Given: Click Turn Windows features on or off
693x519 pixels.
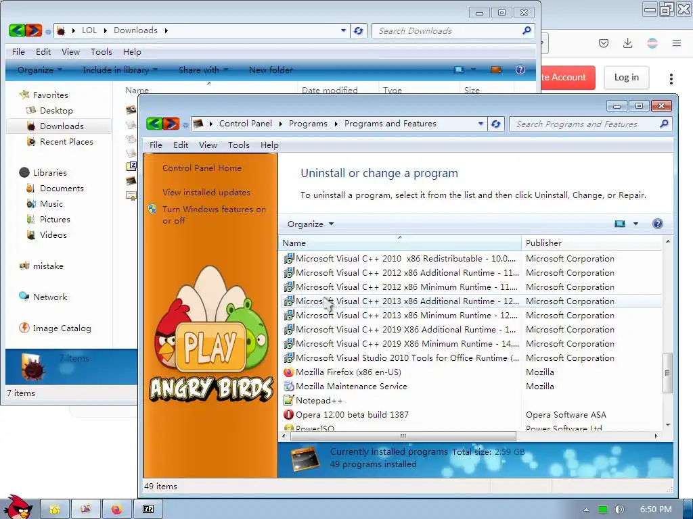Looking at the screenshot, I should [214, 215].
